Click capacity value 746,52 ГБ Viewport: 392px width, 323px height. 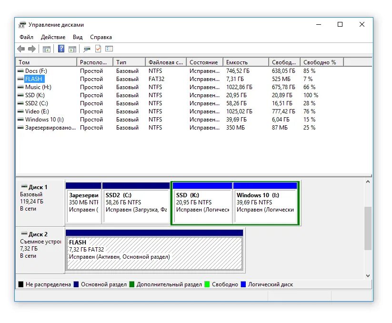(x=238, y=71)
